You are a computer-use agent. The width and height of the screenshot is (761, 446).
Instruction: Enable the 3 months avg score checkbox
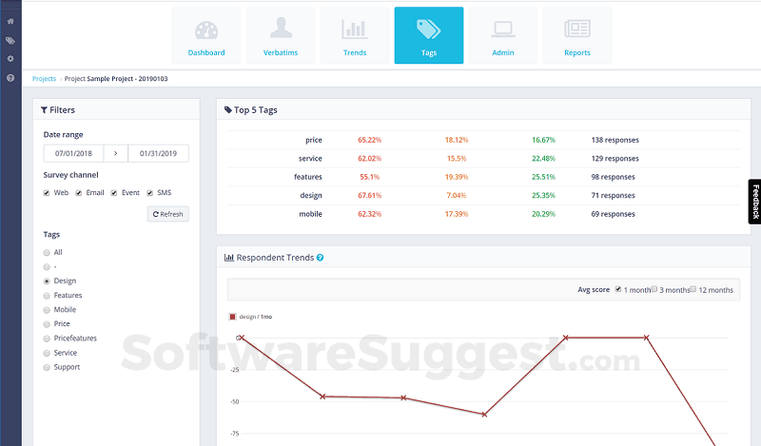[654, 289]
